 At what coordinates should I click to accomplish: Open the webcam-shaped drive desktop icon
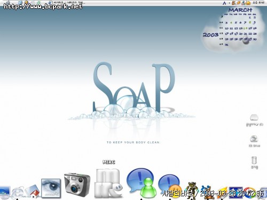pos(254,139)
